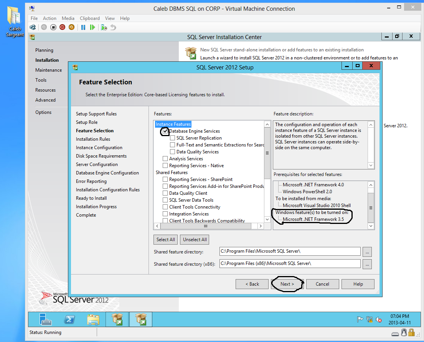Open the Caleb Sargeant desktop folder
The width and height of the screenshot is (424, 342).
coord(15,21)
